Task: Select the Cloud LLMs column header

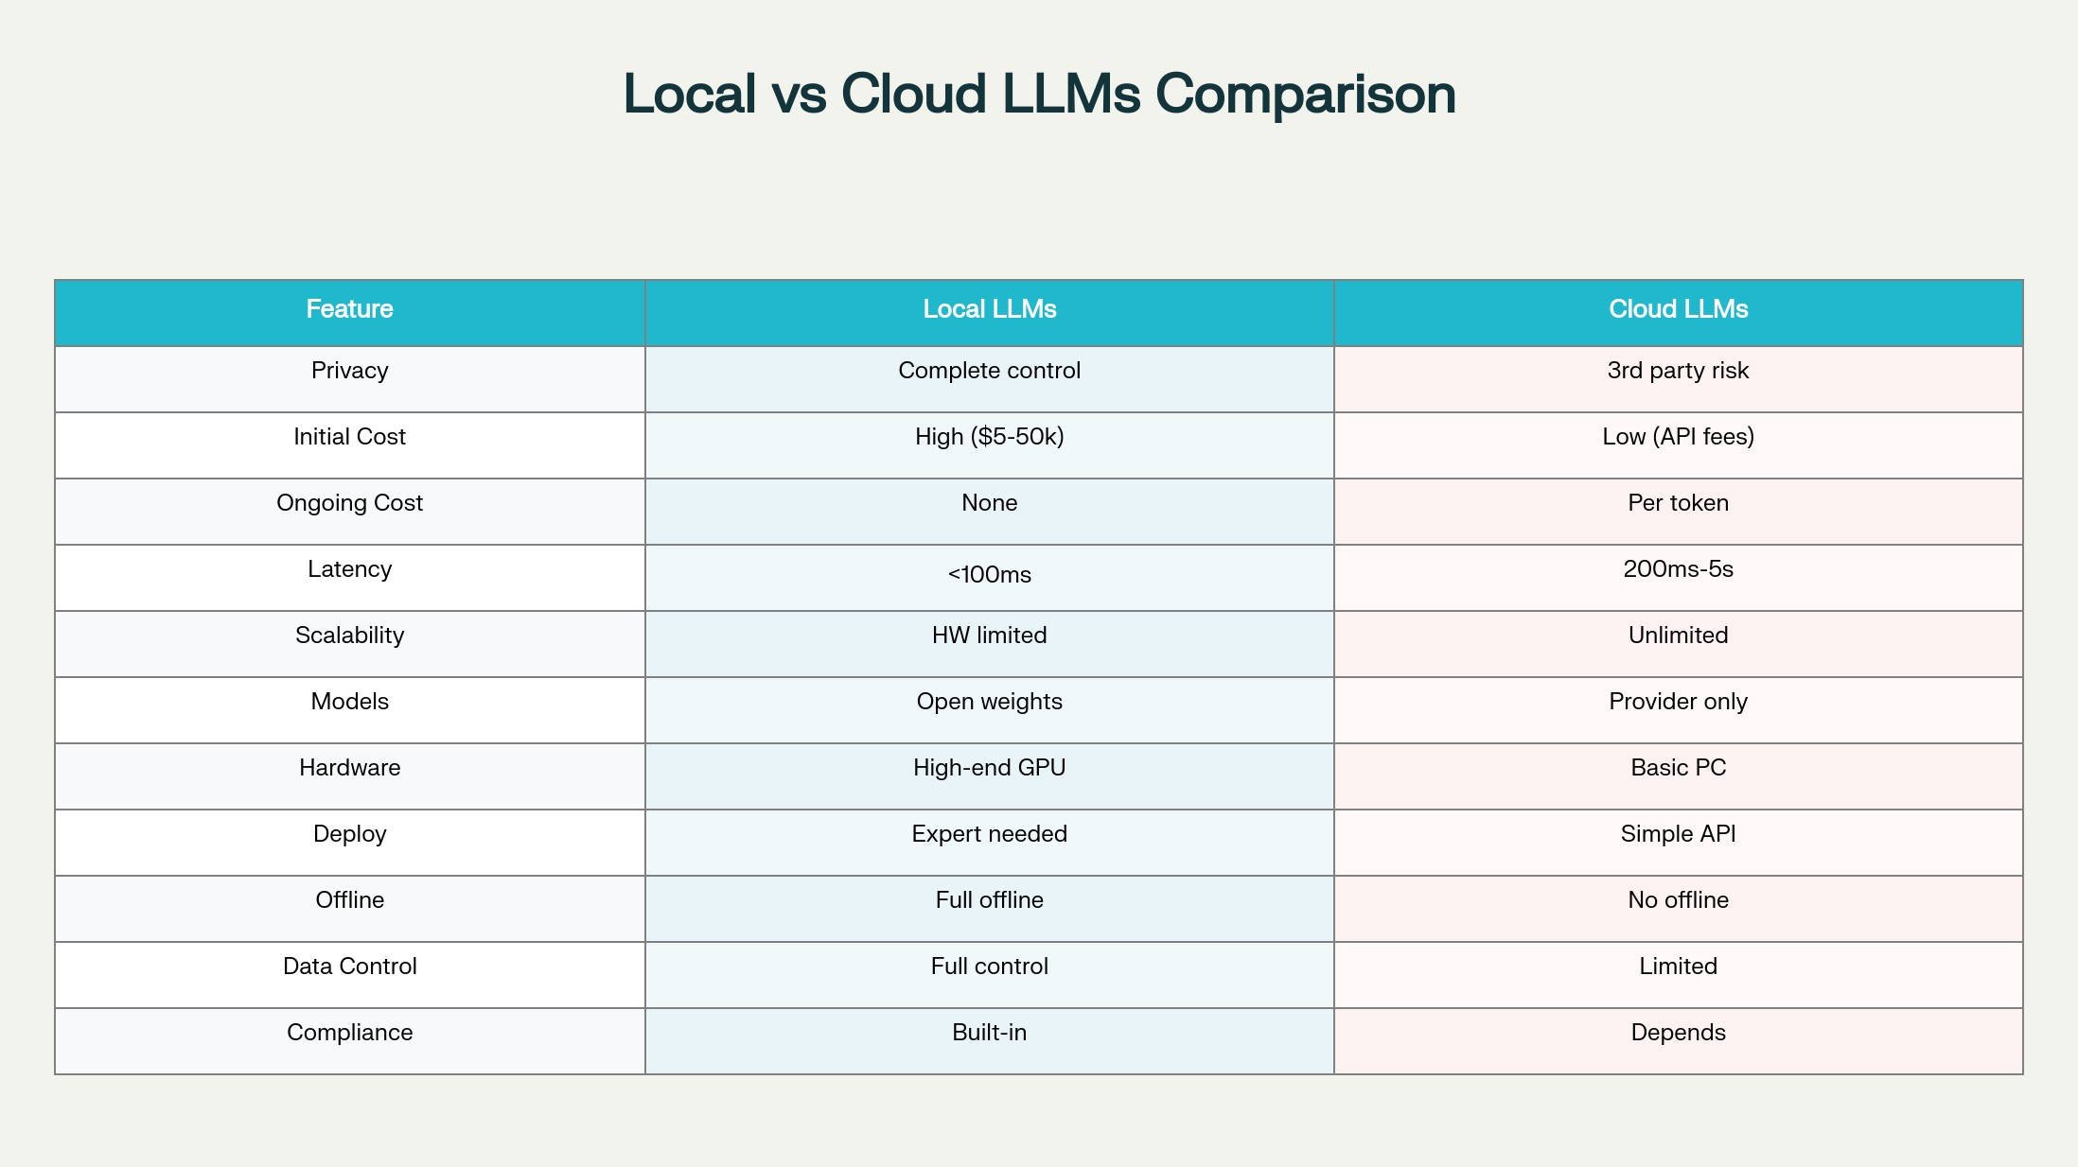Action: pos(1678,309)
